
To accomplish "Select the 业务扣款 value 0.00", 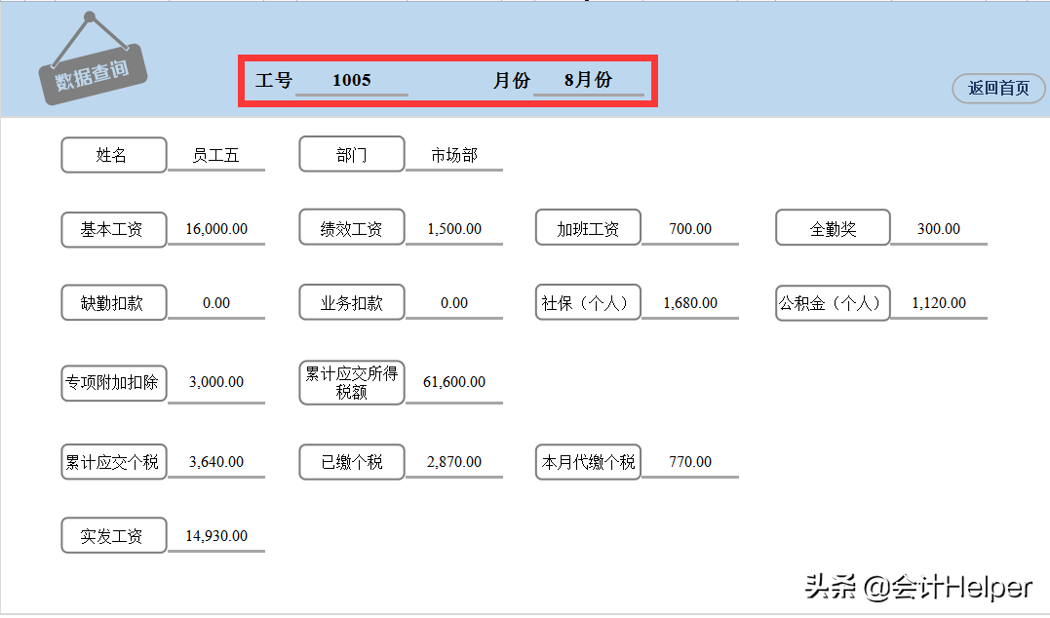I will (x=454, y=303).
